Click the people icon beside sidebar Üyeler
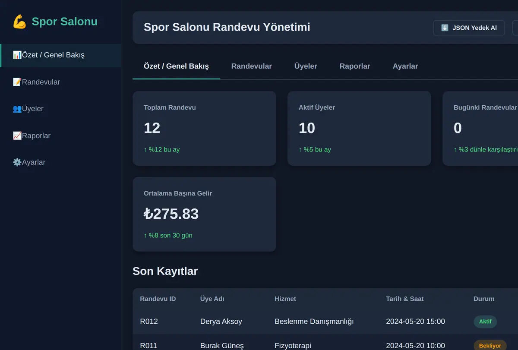Image resolution: width=518 pixels, height=350 pixels. pyautogui.click(x=17, y=109)
